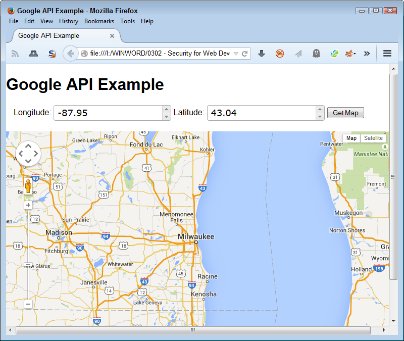Click the map zoom-in plus control

[28, 205]
